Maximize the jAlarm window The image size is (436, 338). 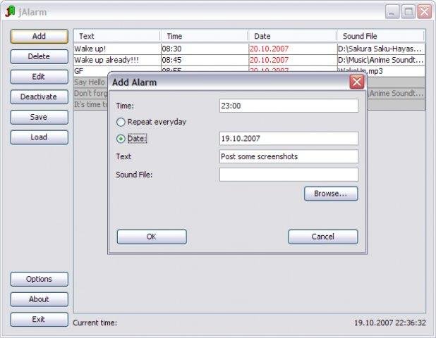pos(408,12)
